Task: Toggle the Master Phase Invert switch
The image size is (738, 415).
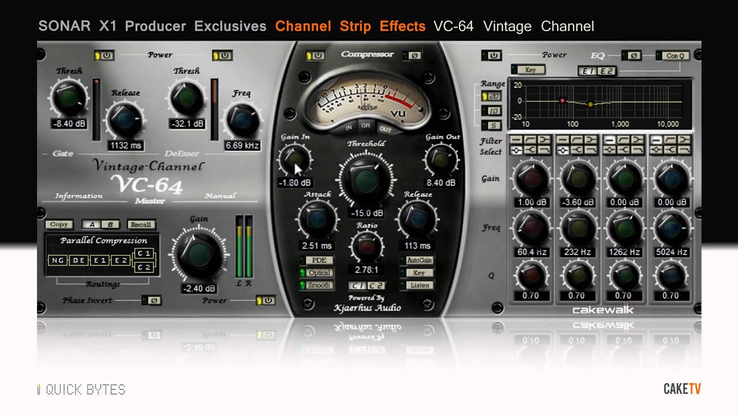Action: coord(152,301)
